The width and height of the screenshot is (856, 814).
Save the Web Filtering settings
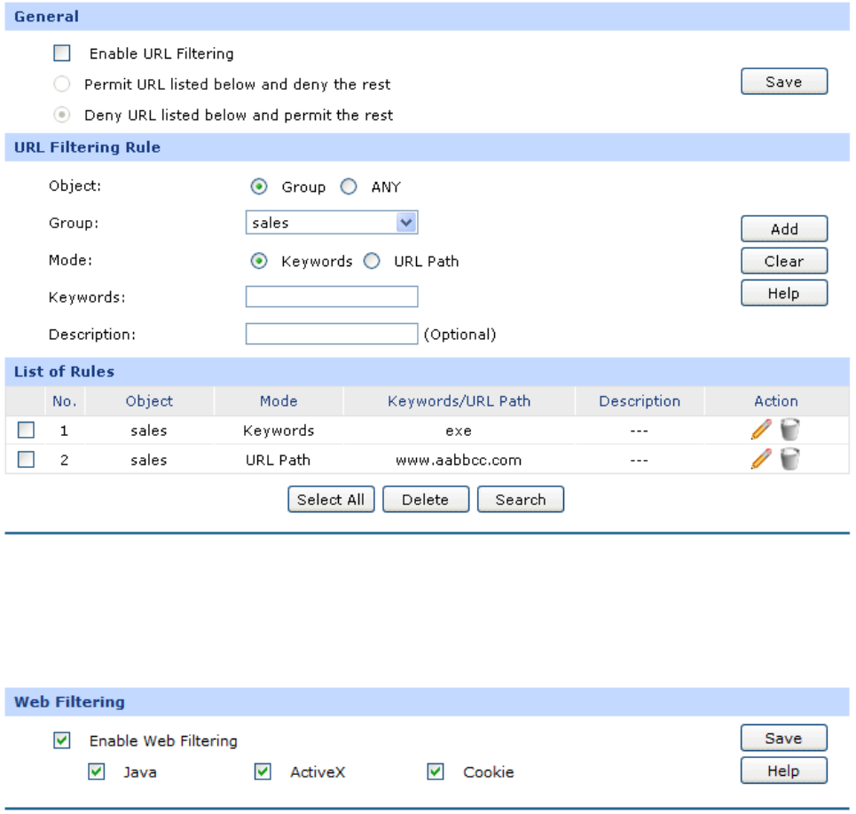[784, 738]
